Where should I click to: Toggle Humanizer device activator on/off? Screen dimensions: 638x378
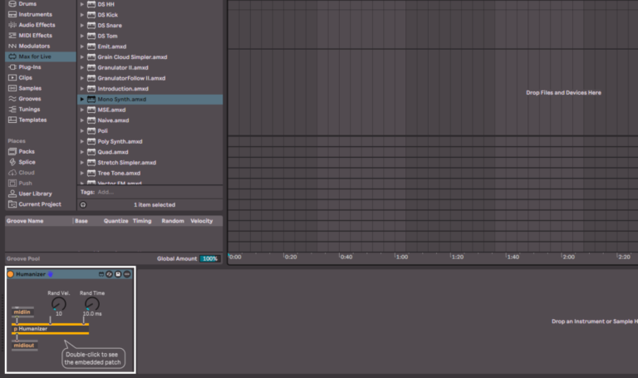[11, 274]
